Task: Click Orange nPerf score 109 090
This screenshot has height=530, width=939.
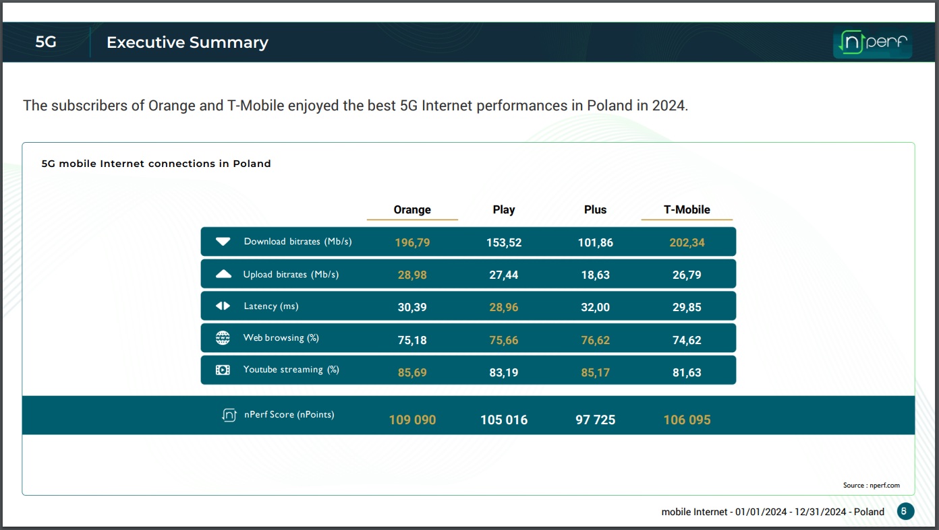Action: click(412, 420)
